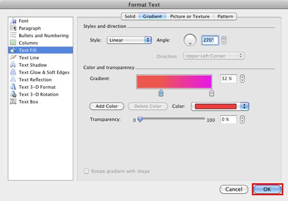288x201 pixels.
Task: Click the Font icon in the sidebar
Action: (13, 21)
